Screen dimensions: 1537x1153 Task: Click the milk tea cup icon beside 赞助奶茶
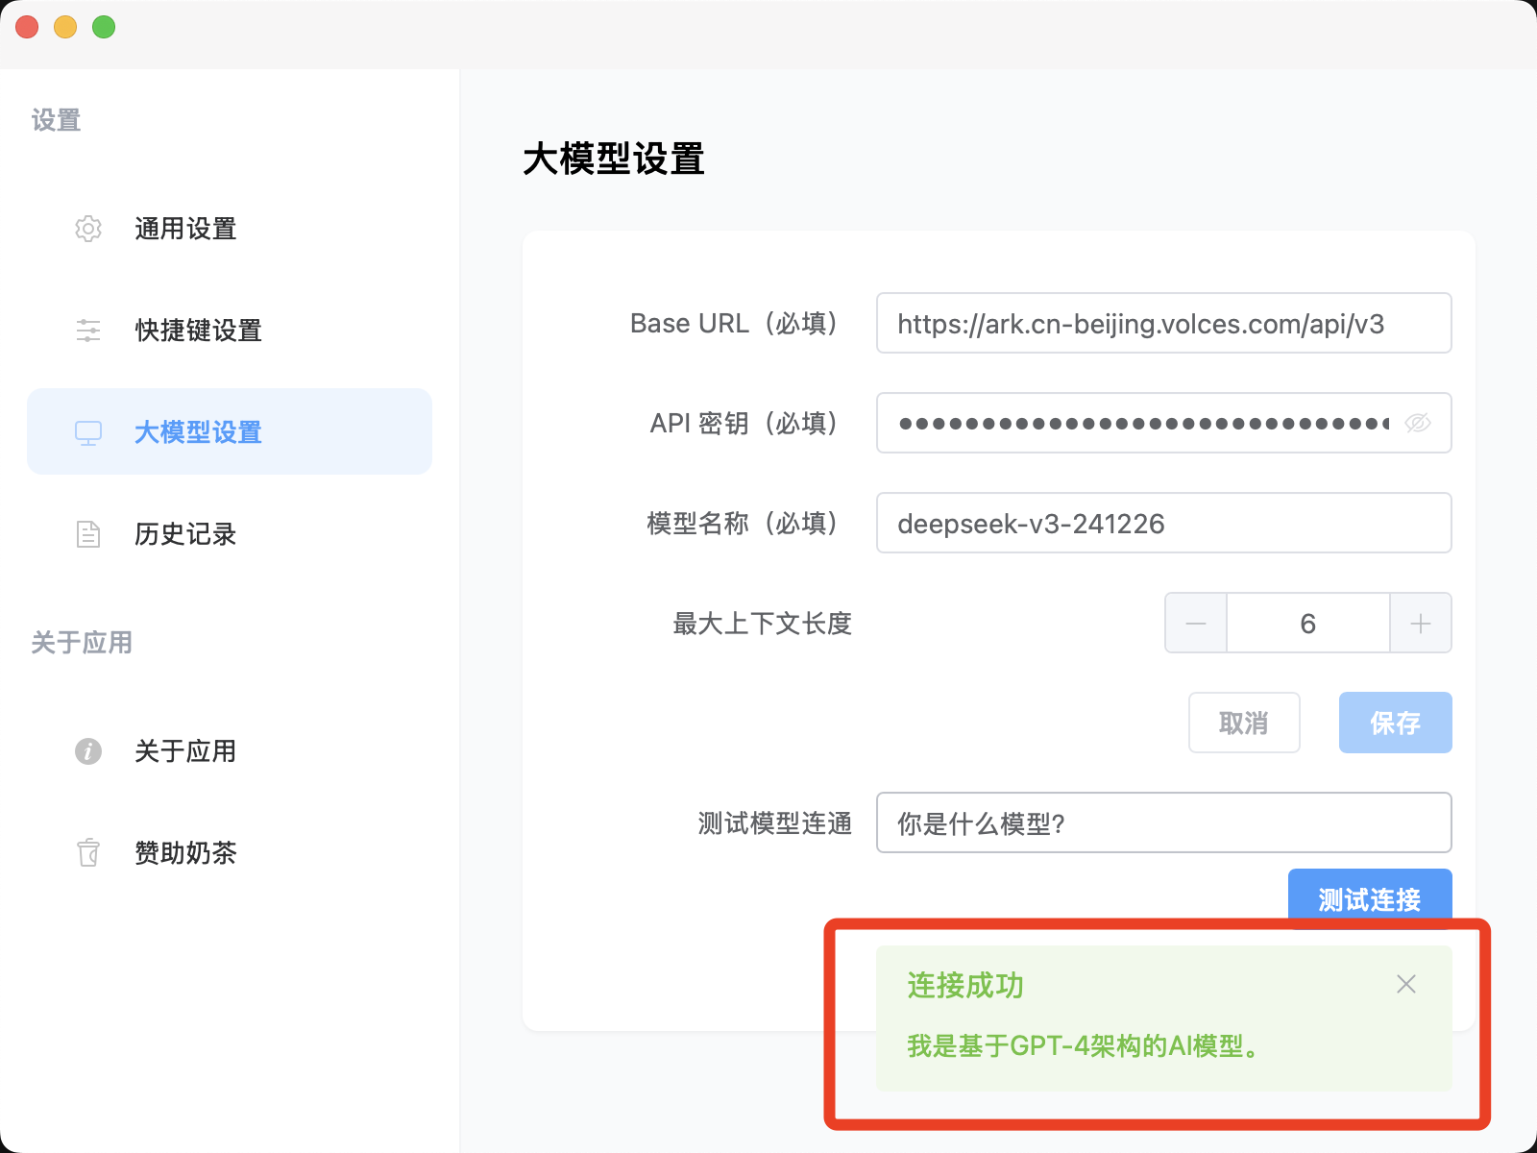88,852
